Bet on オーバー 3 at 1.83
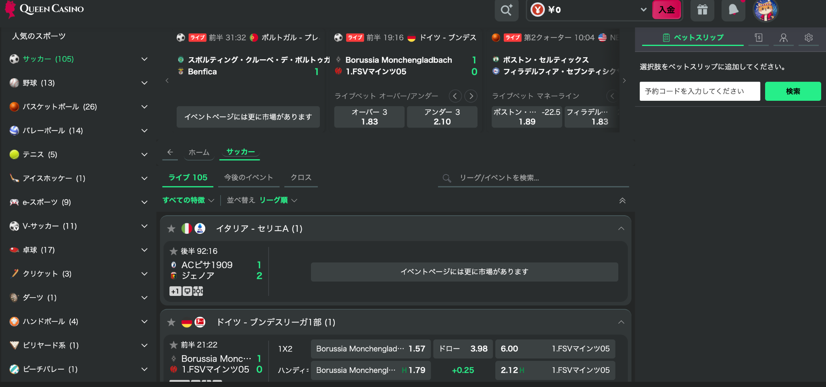 pos(369,117)
